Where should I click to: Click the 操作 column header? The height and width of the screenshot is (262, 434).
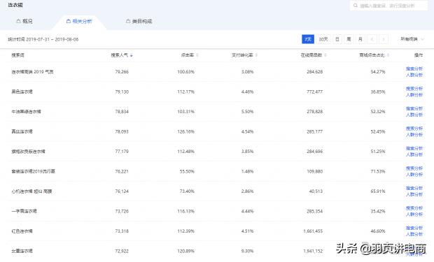click(419, 55)
